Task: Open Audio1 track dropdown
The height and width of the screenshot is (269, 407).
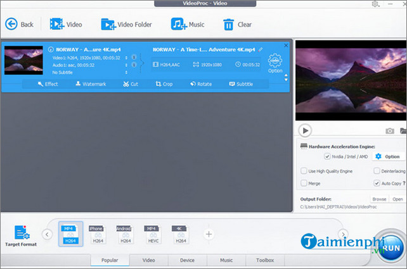Action: (x=126, y=65)
